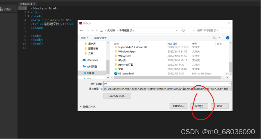Click the 无标题文档 title text in code
The height and width of the screenshot is (139, 261).
point(52,24)
